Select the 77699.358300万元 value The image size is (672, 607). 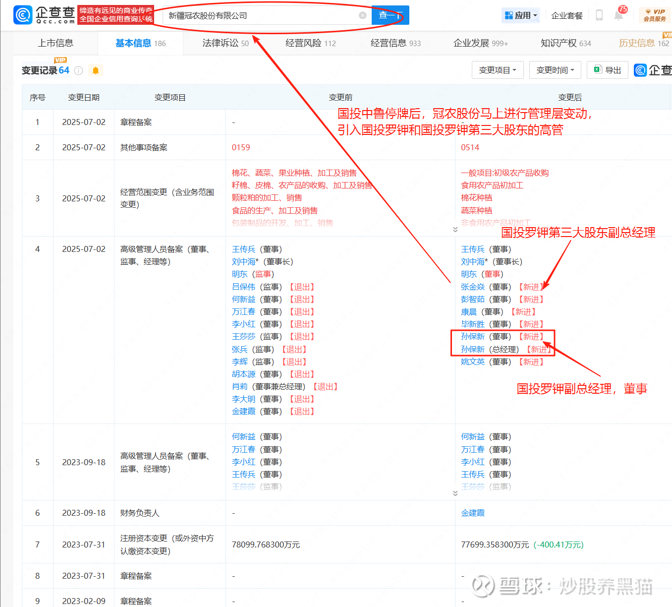(x=495, y=545)
